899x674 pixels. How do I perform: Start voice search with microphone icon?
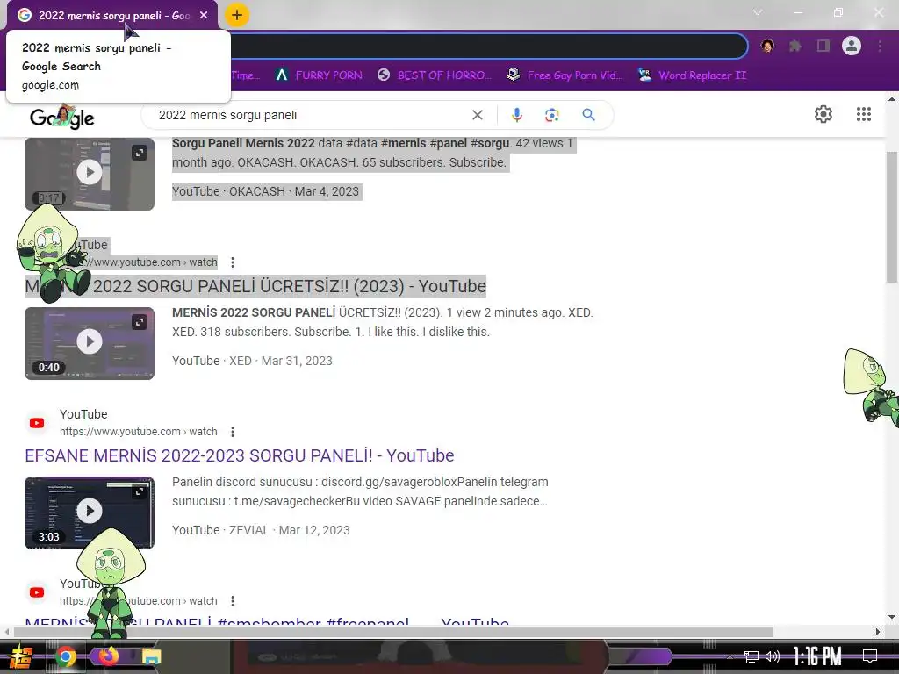coord(516,115)
